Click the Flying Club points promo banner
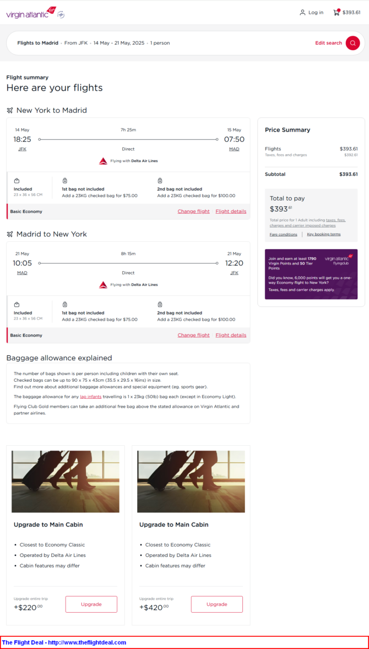This screenshot has width=369, height=649. [311, 274]
